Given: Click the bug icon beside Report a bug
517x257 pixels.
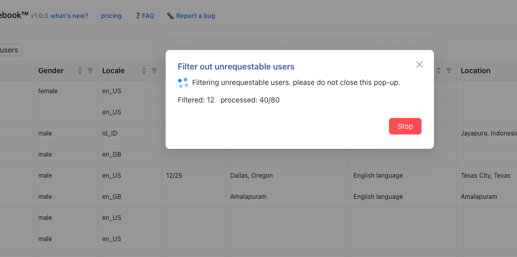Looking at the screenshot, I should tap(170, 16).
